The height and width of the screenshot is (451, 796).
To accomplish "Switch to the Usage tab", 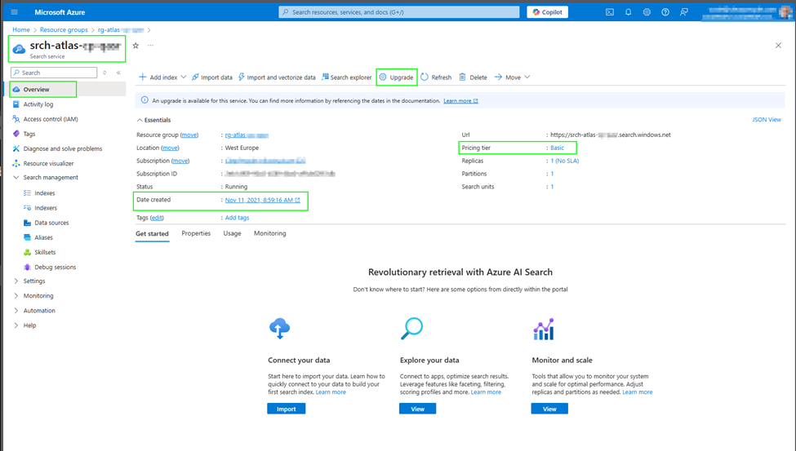I will [232, 233].
